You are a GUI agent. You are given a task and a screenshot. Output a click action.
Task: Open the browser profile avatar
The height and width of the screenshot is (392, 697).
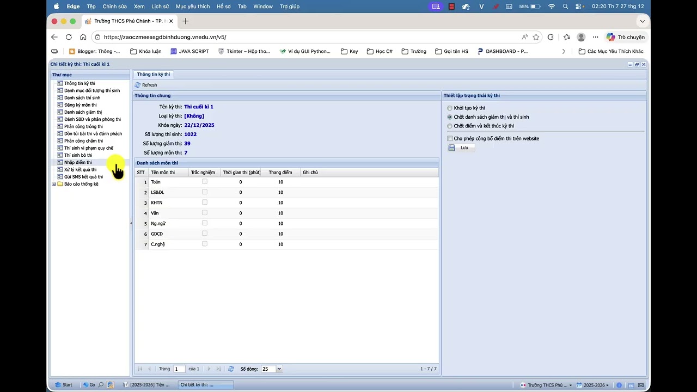581,37
